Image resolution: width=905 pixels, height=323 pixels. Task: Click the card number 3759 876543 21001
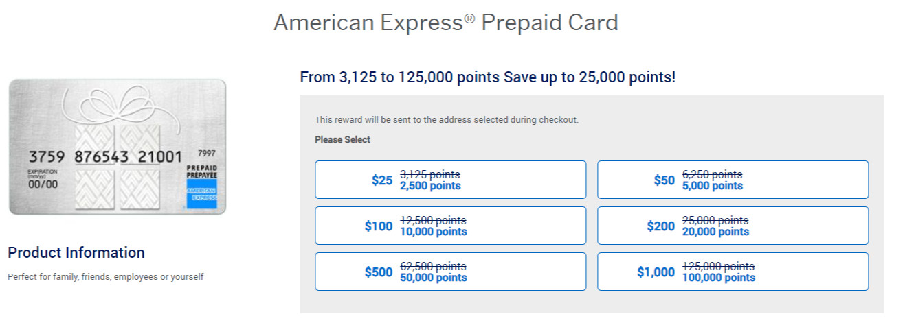coord(105,157)
